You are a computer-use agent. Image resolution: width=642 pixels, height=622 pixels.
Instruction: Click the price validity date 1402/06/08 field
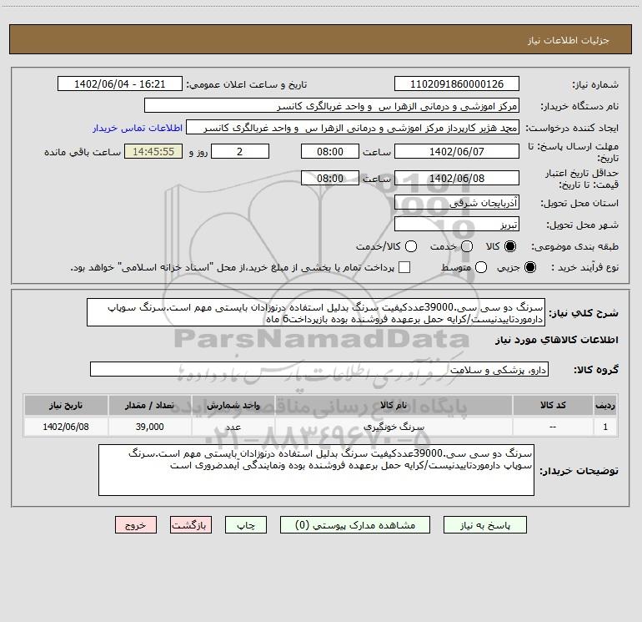point(457,178)
